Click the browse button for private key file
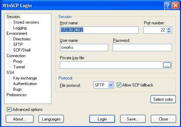181x127 pixels. 167,65
